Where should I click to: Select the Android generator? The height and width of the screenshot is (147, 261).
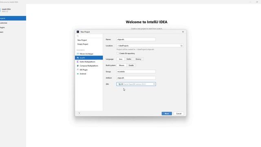pos(89,73)
